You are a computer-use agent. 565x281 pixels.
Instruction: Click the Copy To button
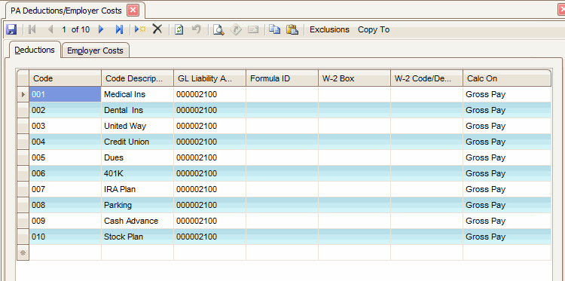374,29
